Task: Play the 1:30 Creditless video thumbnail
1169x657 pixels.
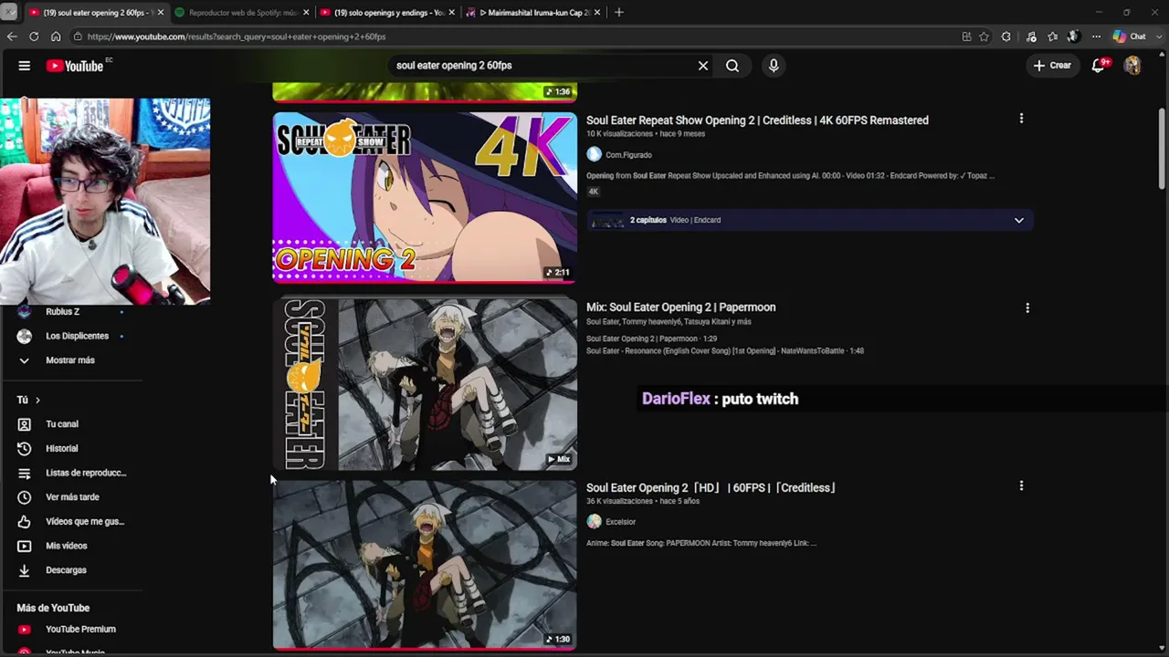Action: [425, 565]
